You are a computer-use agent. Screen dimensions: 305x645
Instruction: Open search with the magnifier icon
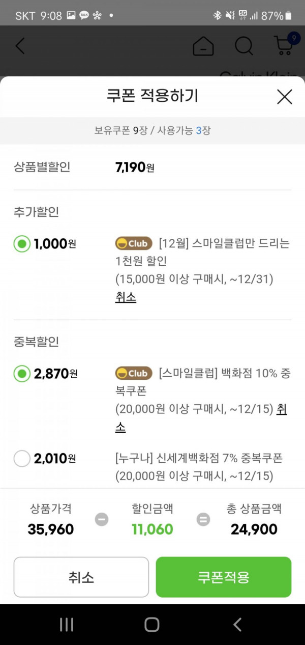click(244, 46)
